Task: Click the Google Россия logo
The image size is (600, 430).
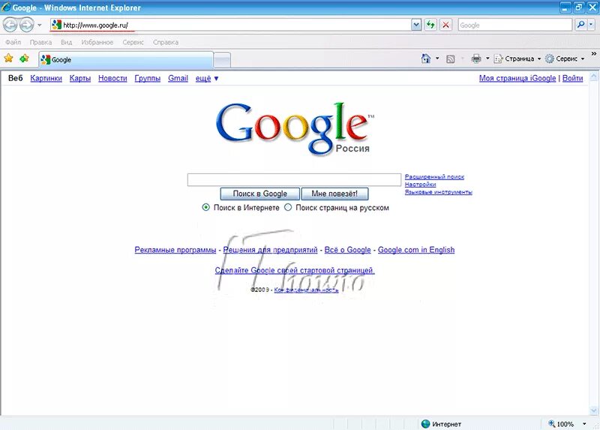Action: point(294,128)
